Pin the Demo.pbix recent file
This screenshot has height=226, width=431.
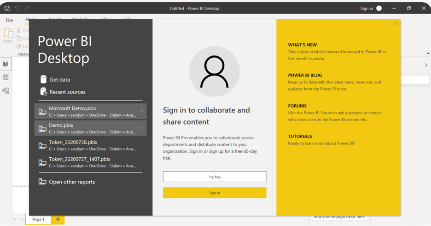click(141, 128)
